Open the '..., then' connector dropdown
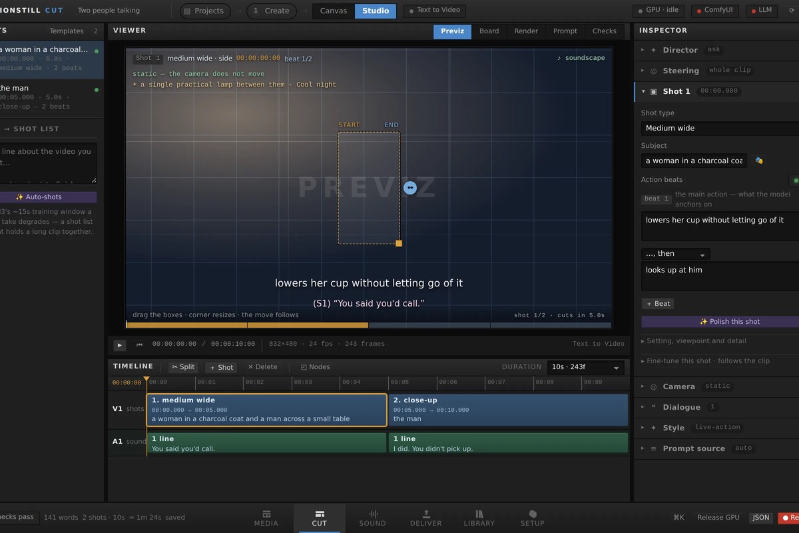The height and width of the screenshot is (533, 799). [675, 254]
